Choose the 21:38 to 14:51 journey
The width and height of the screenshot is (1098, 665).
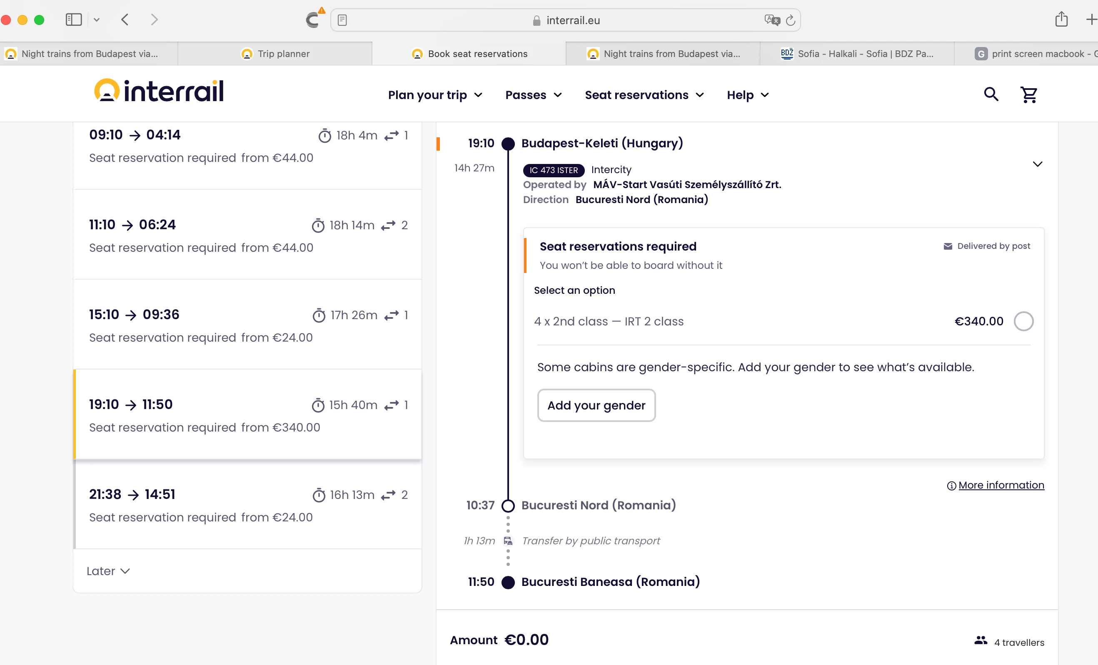248,505
